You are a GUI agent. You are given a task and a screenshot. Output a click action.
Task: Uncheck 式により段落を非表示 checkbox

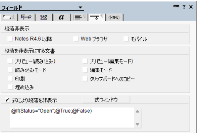point(7,100)
